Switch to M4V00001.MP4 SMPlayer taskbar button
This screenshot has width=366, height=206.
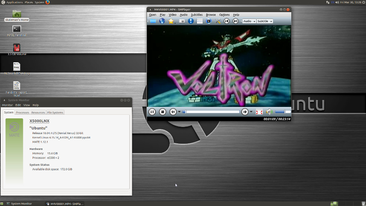tap(65, 203)
